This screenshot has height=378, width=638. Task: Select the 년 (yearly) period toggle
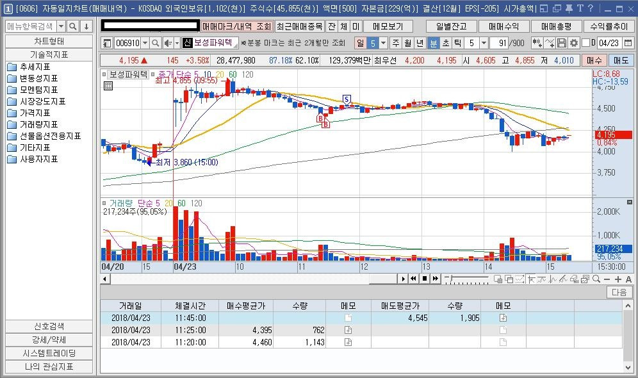coord(420,43)
